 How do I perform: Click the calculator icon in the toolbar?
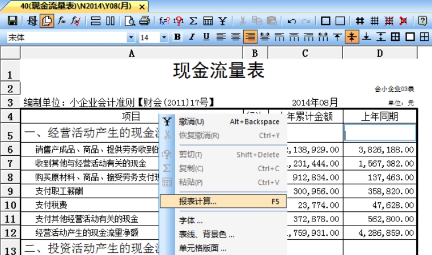click(208, 21)
